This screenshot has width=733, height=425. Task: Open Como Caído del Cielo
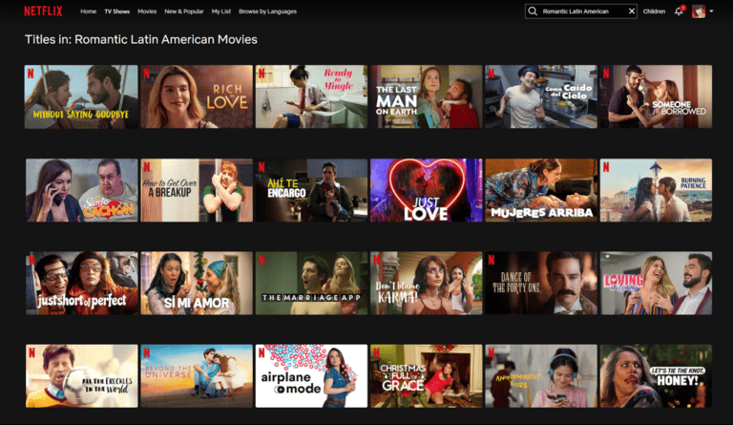point(541,96)
